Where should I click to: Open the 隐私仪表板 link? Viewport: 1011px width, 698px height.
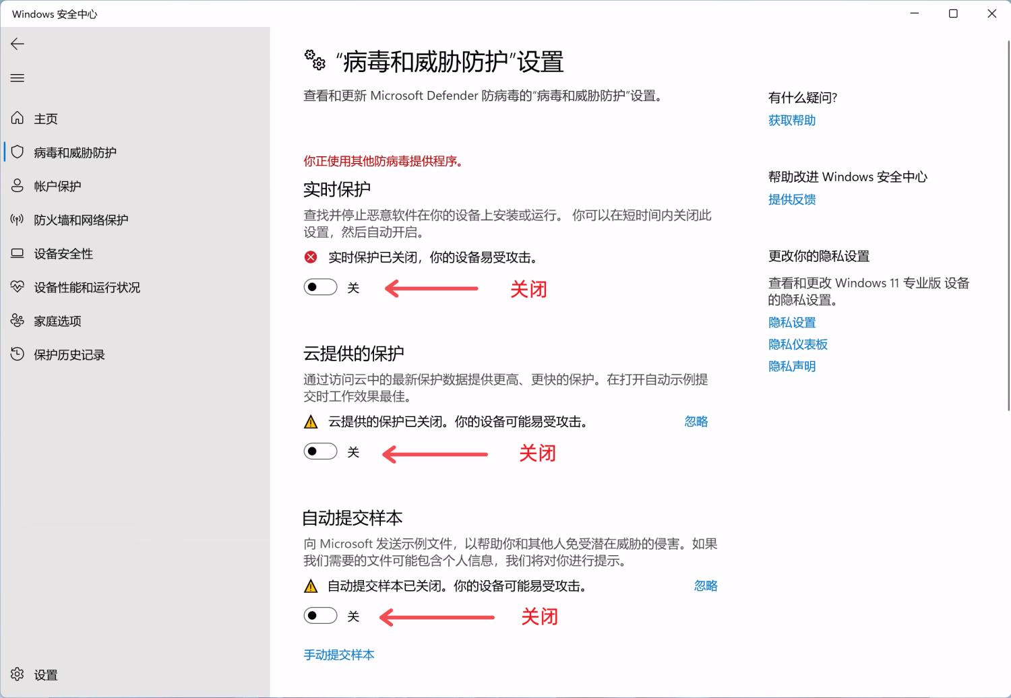pos(798,344)
